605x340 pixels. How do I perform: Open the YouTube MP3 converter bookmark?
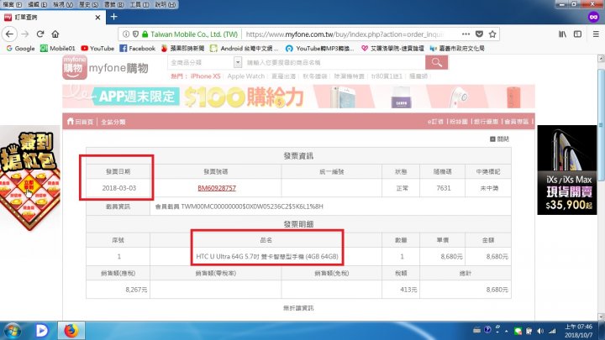click(319, 48)
